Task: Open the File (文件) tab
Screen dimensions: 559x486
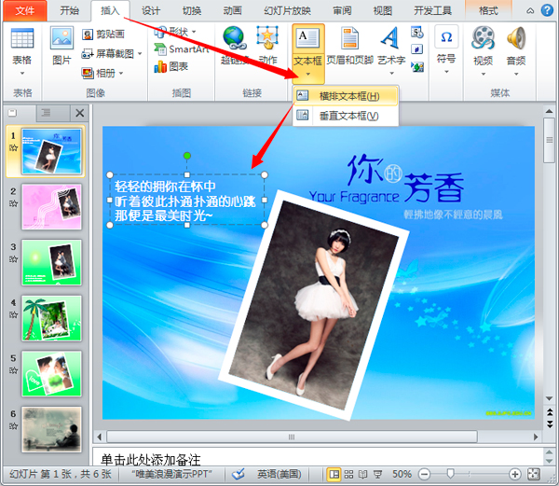Action: 25,10
